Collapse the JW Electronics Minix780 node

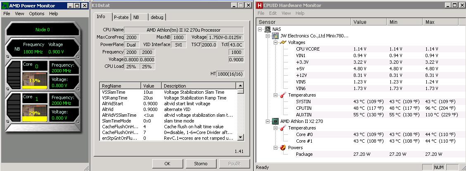coord(268,36)
